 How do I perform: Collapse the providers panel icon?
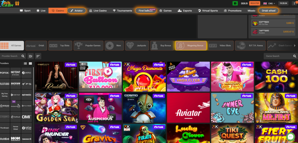(30, 56)
